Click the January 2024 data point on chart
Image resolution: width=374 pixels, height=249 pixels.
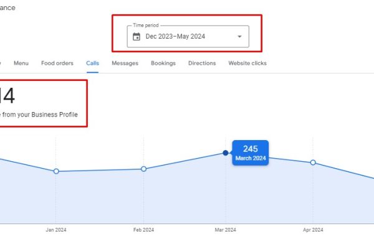56,171
